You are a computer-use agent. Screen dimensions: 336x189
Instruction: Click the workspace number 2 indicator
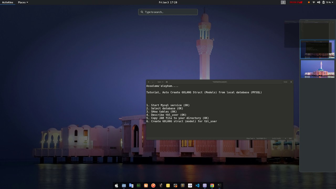[283, 2]
